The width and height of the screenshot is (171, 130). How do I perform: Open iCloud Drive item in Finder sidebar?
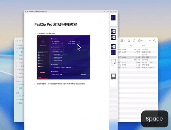[x=20, y=85]
